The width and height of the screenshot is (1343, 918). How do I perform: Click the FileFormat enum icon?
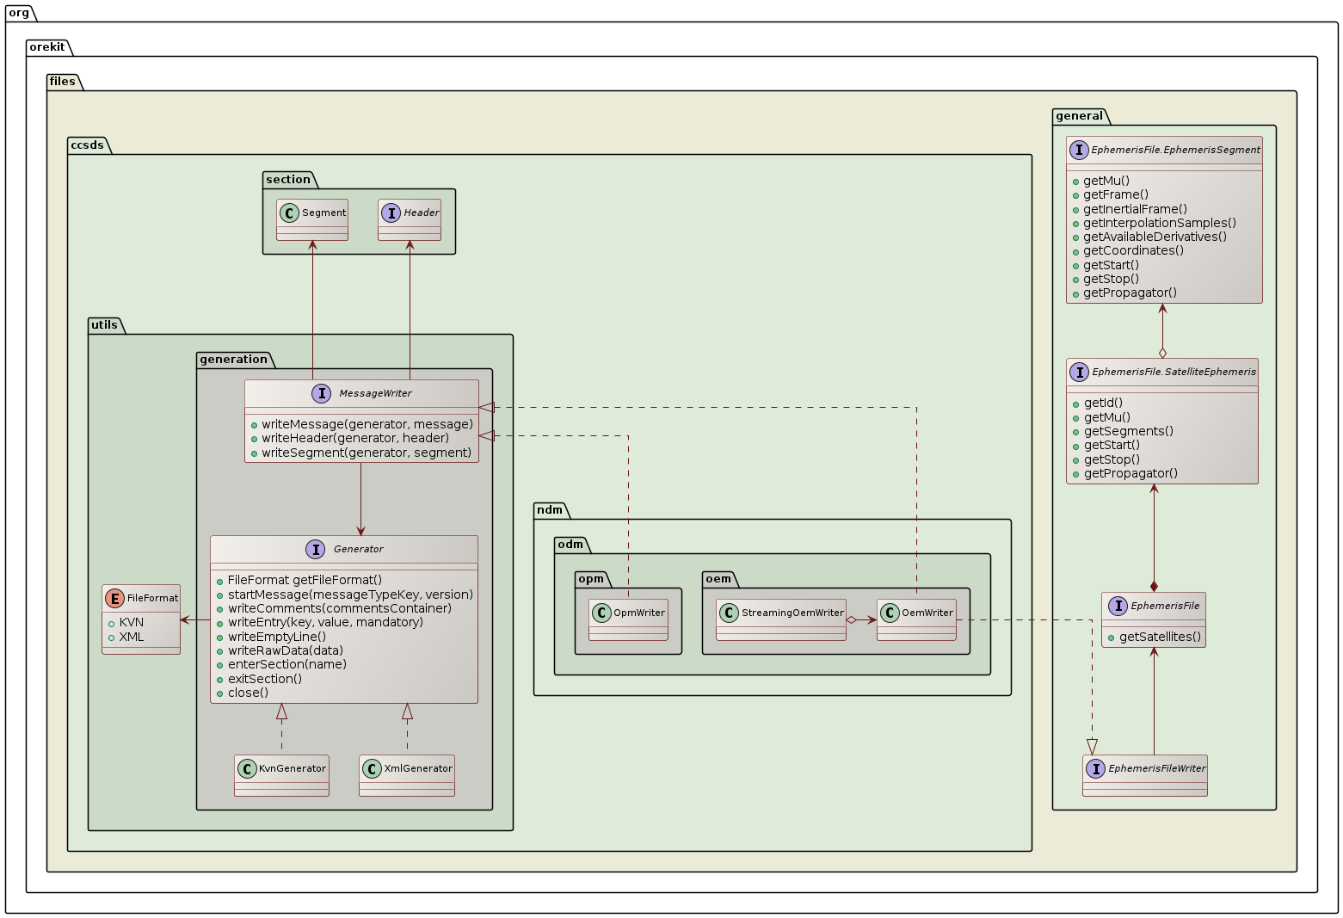tap(114, 597)
